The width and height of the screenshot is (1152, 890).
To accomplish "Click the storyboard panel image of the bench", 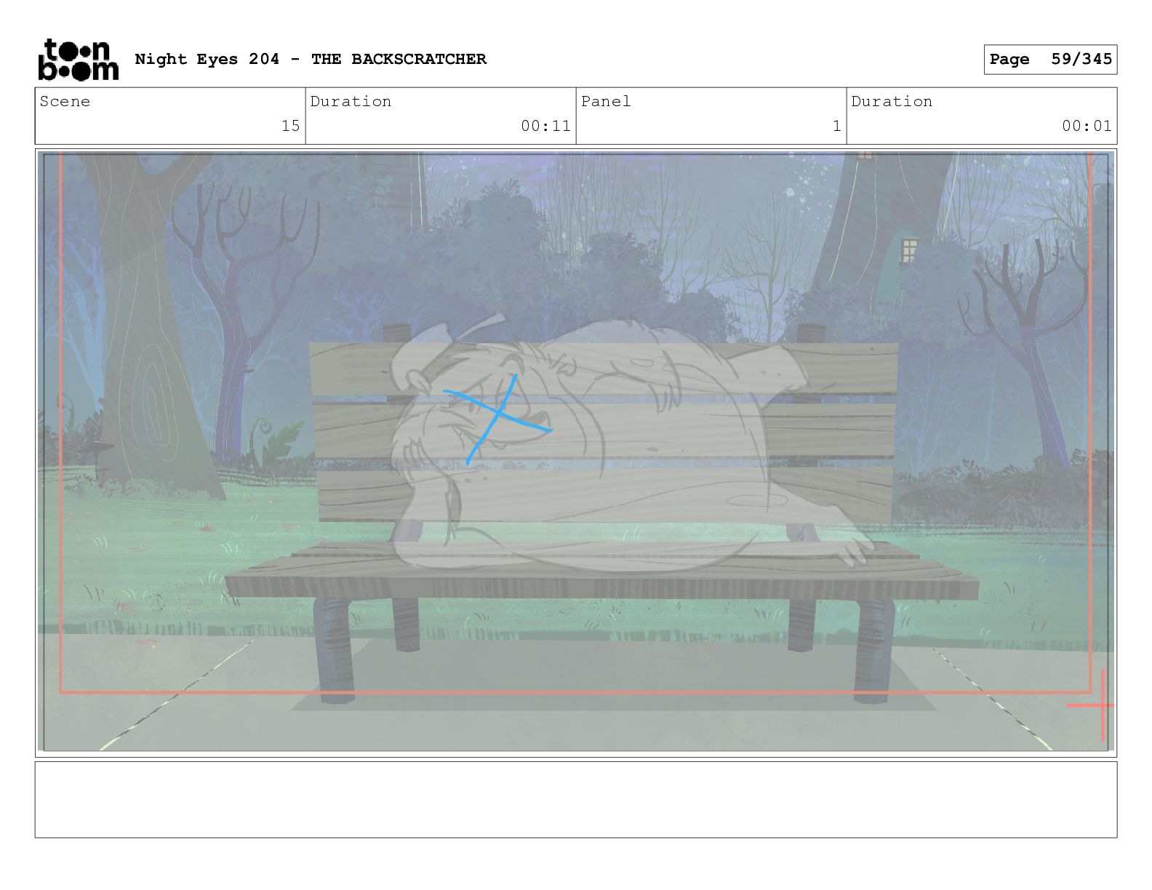I will [x=576, y=452].
